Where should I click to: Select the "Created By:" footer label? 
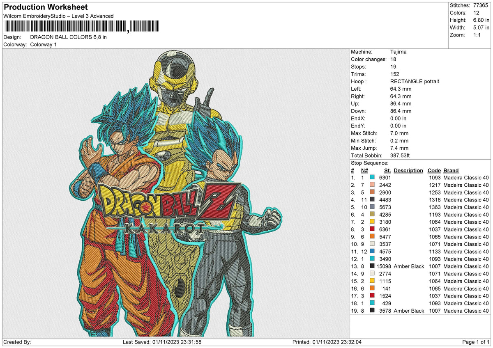(17, 342)
